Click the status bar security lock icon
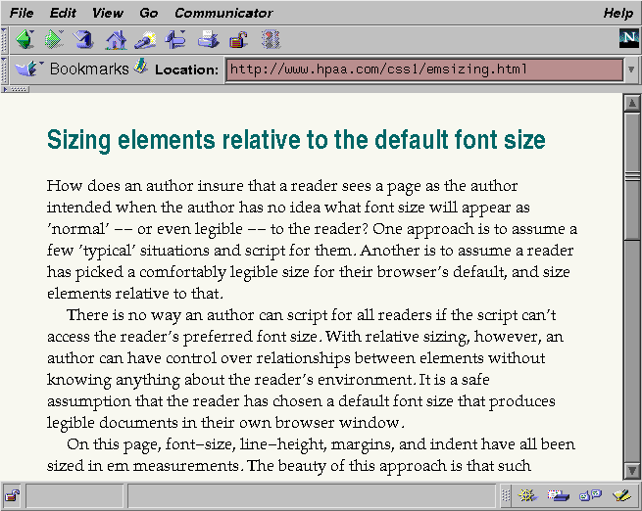This screenshot has width=642, height=511. tap(13, 495)
